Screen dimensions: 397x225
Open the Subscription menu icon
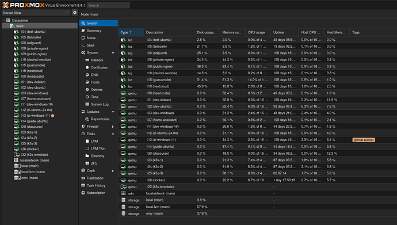83,193
